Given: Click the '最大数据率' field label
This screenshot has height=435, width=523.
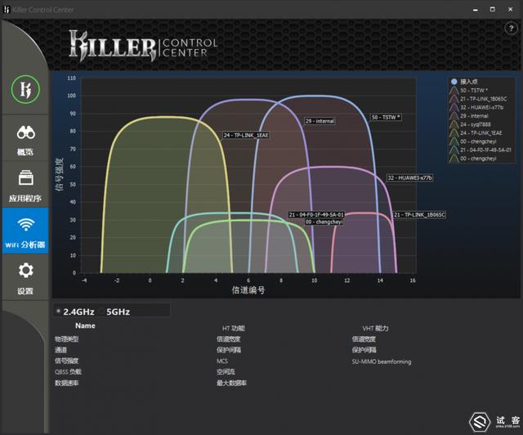Looking at the screenshot, I should click(231, 383).
